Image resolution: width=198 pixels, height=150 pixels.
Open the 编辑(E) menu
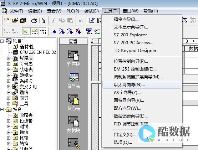[x=35, y=11]
